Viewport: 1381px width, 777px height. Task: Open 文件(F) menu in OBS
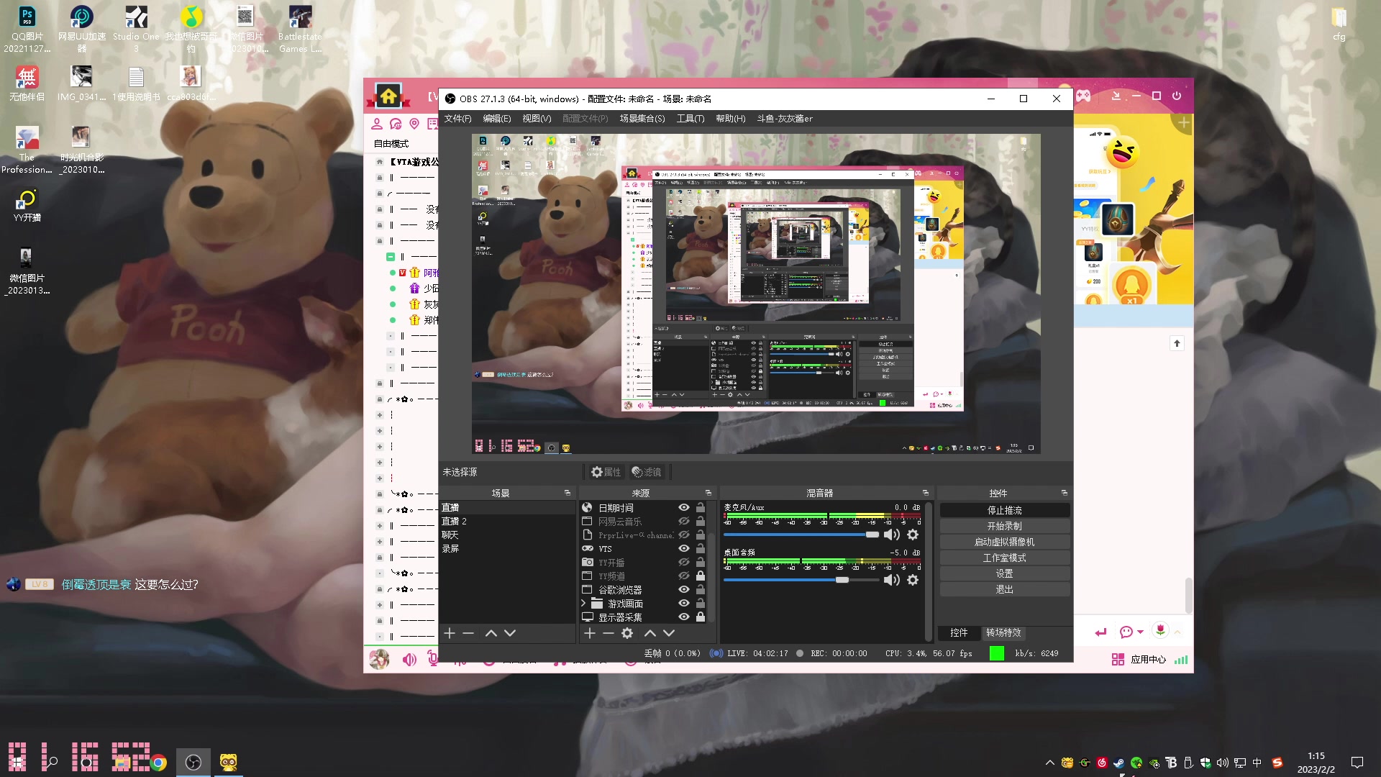point(457,119)
